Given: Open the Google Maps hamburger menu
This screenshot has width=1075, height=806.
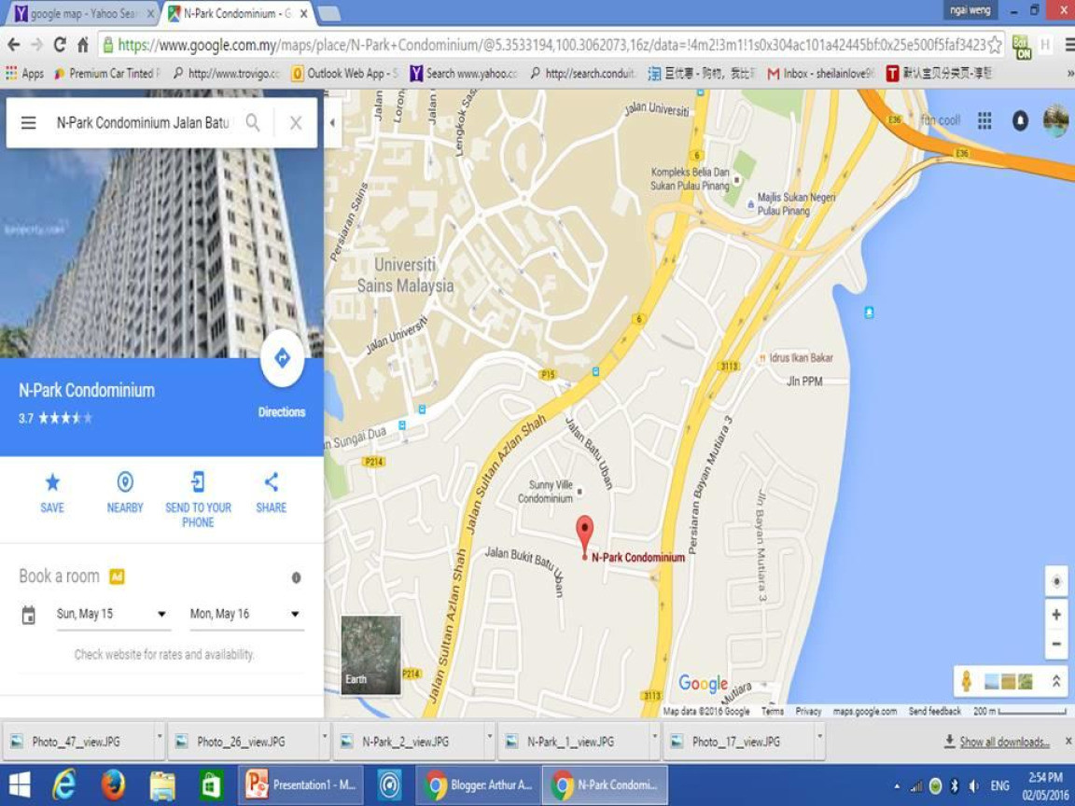Looking at the screenshot, I should [28, 123].
